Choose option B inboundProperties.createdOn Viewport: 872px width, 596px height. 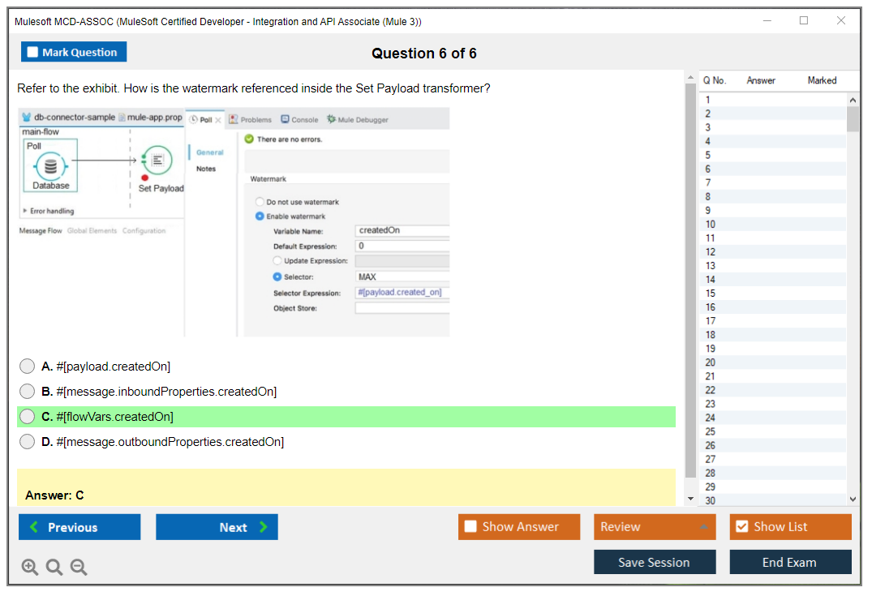[28, 392]
